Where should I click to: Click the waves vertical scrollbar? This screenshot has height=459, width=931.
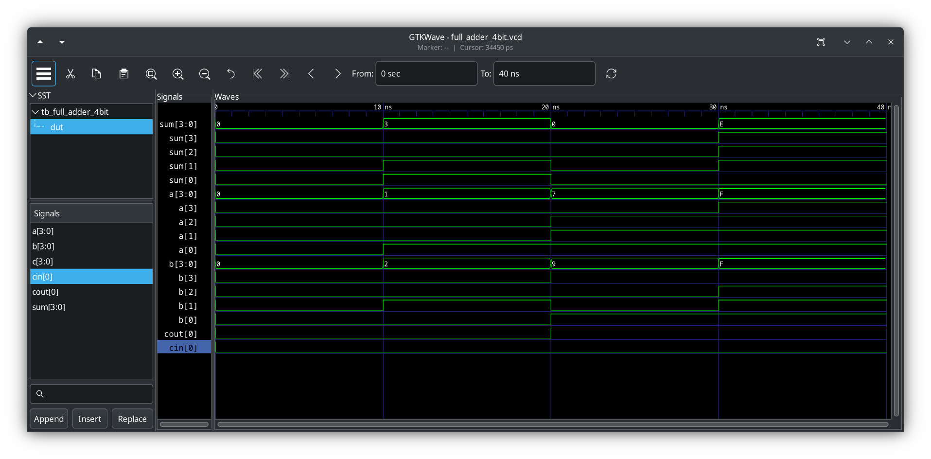click(896, 260)
